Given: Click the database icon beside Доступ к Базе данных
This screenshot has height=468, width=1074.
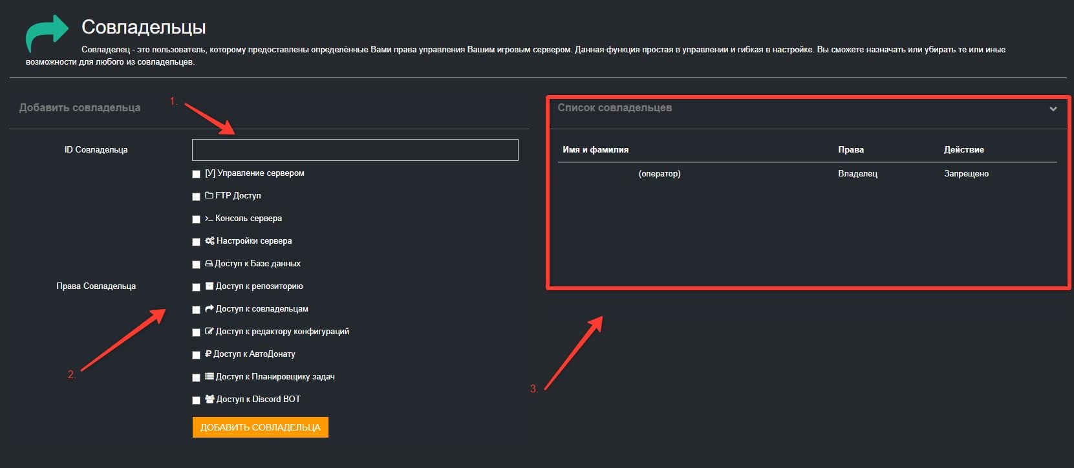Looking at the screenshot, I should [x=209, y=263].
